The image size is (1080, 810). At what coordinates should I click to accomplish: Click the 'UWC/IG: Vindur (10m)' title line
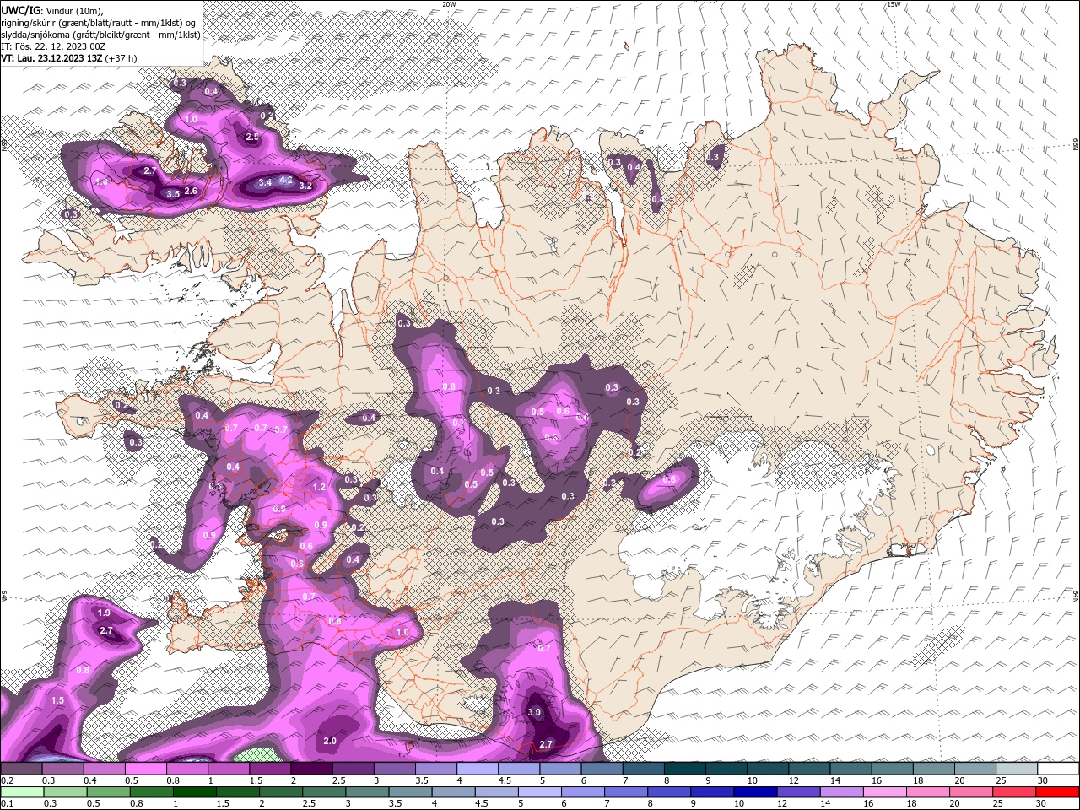51,10
